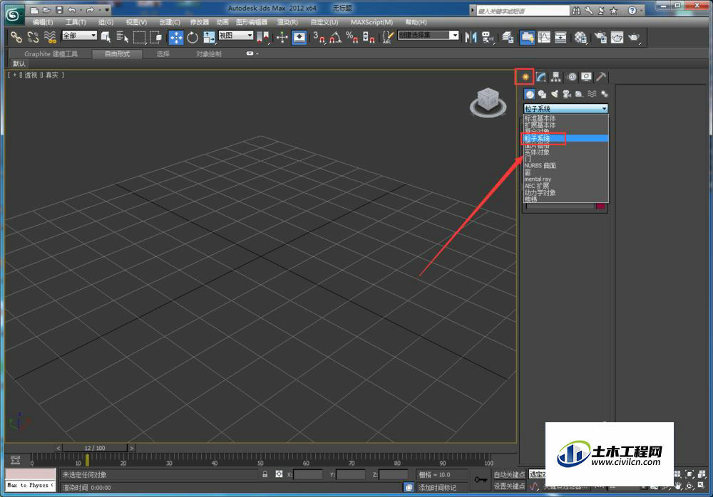
Task: Open a file using quick access toolbar
Action: pyautogui.click(x=46, y=9)
